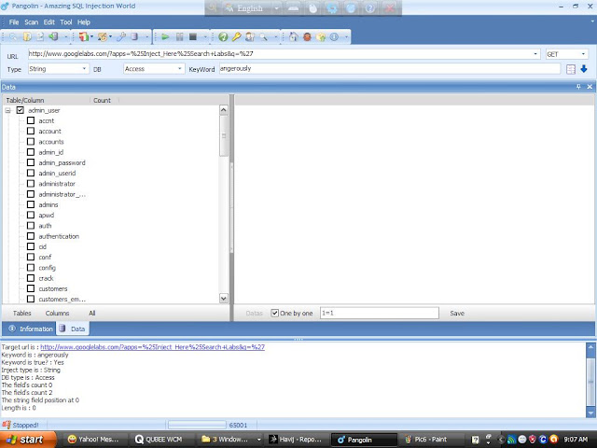The image size is (597, 448).
Task: Click the red and green office-style icon
Action: point(83,36)
